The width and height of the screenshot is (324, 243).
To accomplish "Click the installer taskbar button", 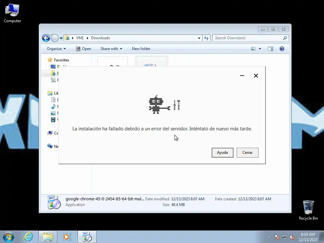I will pyautogui.click(x=87, y=237).
